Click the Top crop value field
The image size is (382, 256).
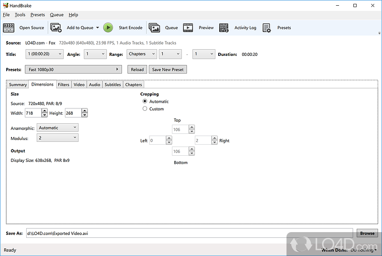point(180,129)
